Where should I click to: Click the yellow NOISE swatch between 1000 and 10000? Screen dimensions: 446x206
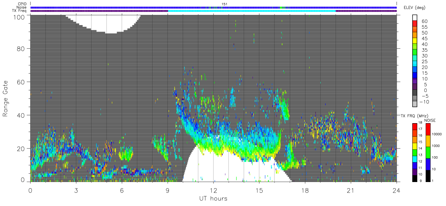pyautogui.click(x=428, y=141)
